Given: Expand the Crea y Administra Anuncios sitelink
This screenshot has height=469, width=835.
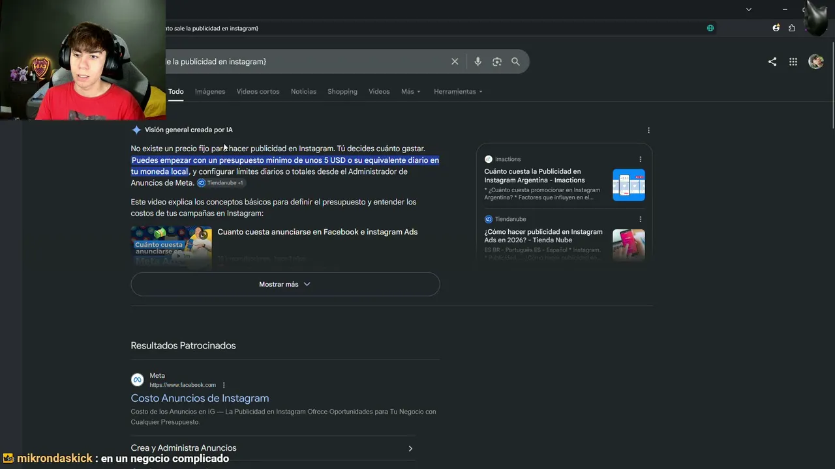Looking at the screenshot, I should pos(273,448).
